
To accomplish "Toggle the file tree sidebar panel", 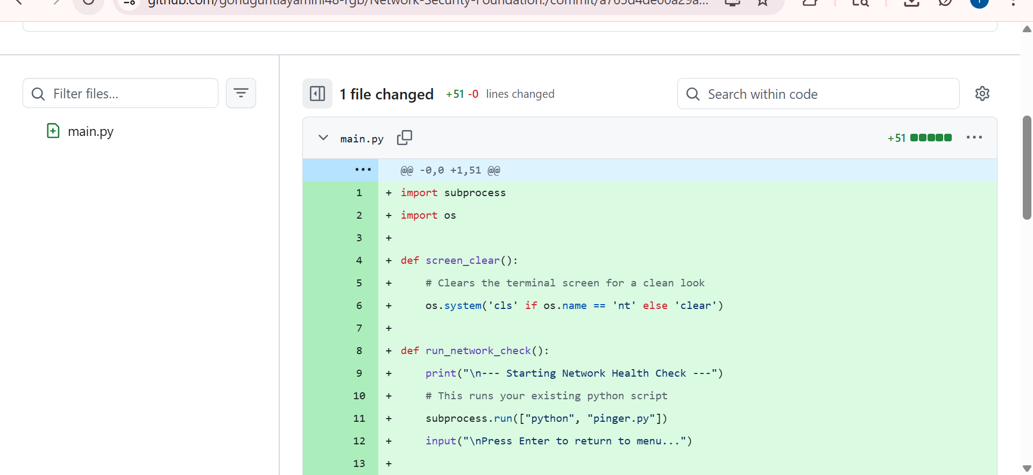I will (x=317, y=93).
